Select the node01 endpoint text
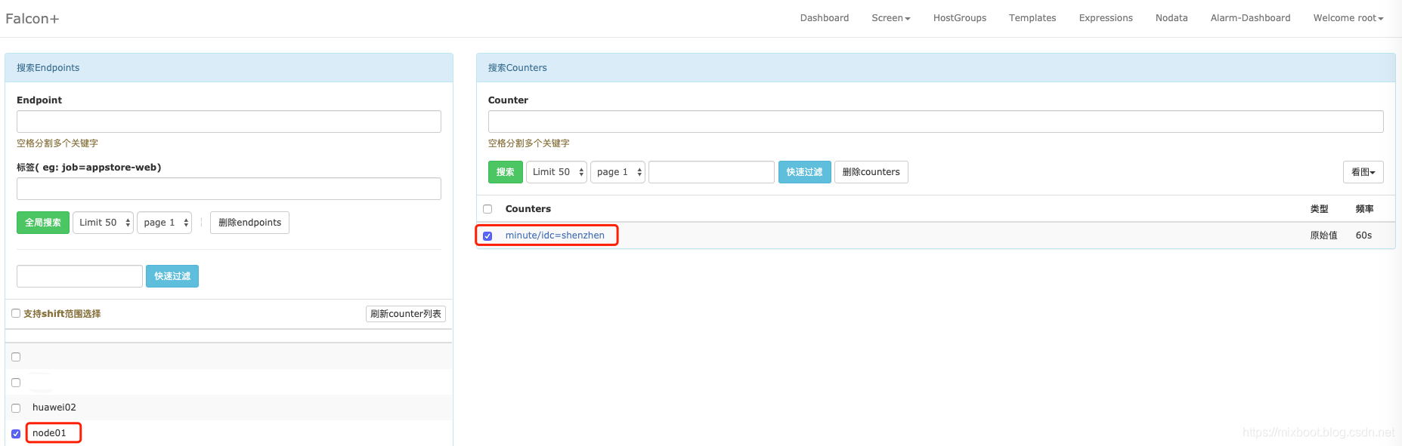This screenshot has width=1402, height=446. (x=49, y=433)
